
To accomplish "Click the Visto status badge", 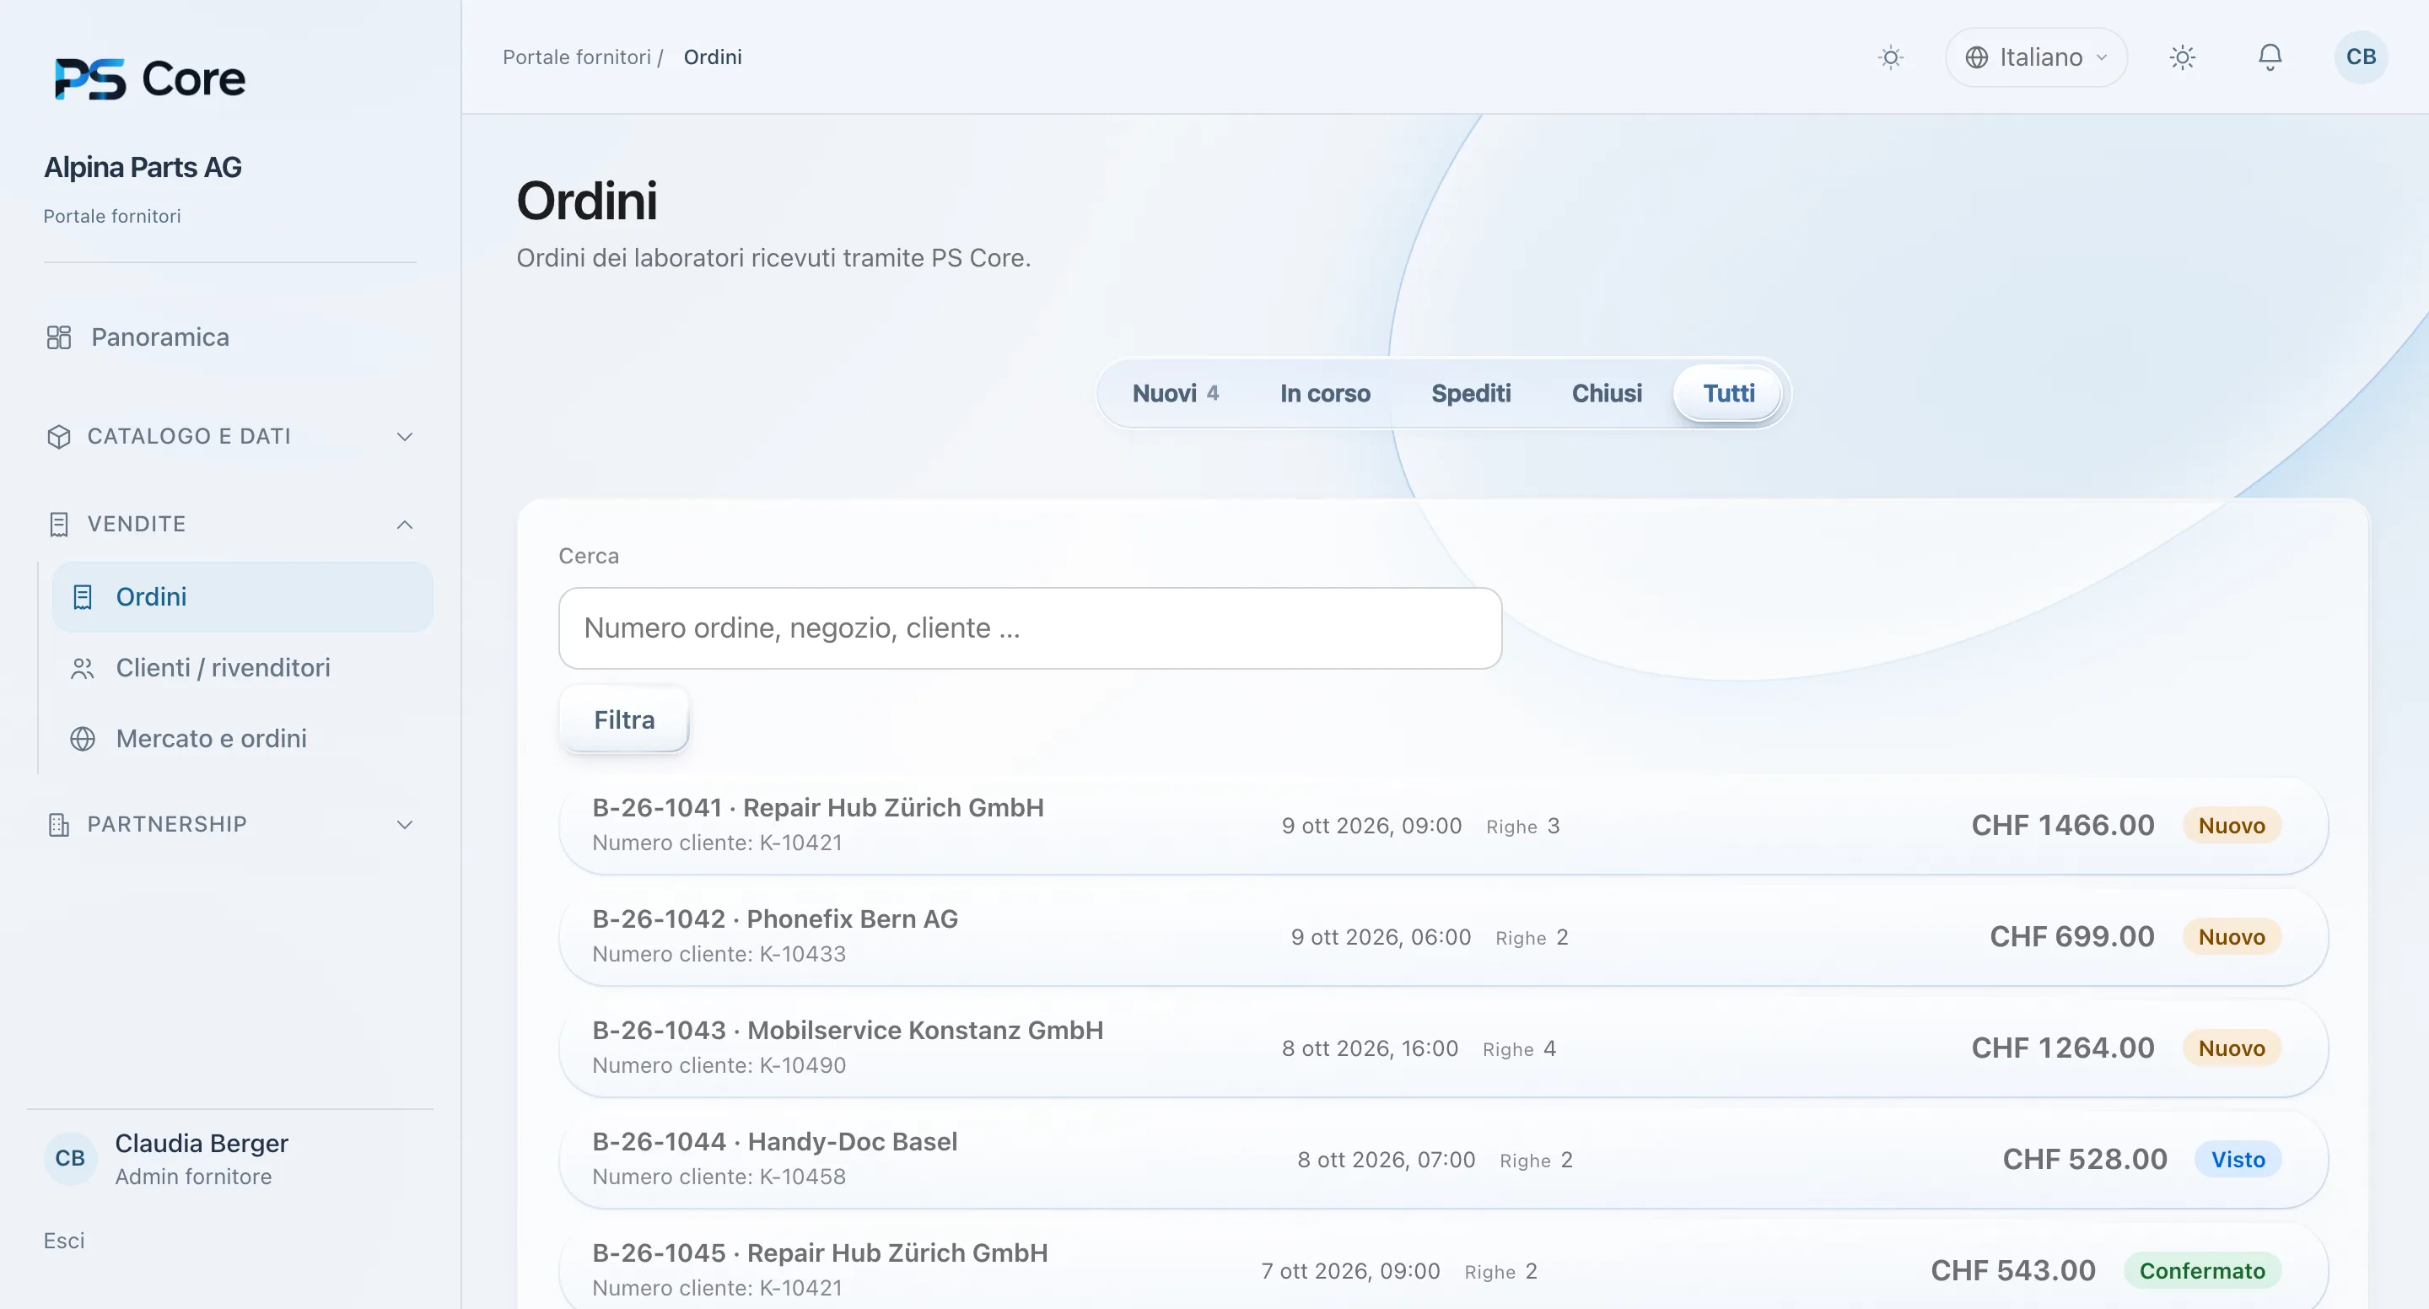I will pyautogui.click(x=2238, y=1159).
